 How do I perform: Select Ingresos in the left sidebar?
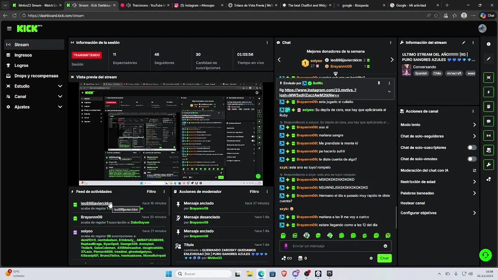(x=34, y=55)
